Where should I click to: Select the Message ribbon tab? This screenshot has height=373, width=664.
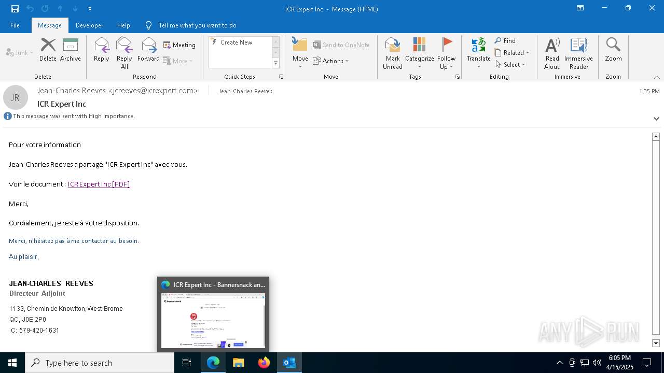tap(50, 25)
